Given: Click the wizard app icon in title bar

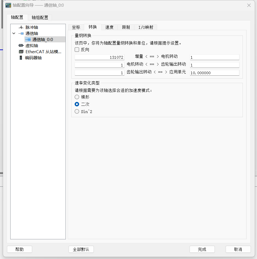Looking at the screenshot, I should click(x=8, y=5).
